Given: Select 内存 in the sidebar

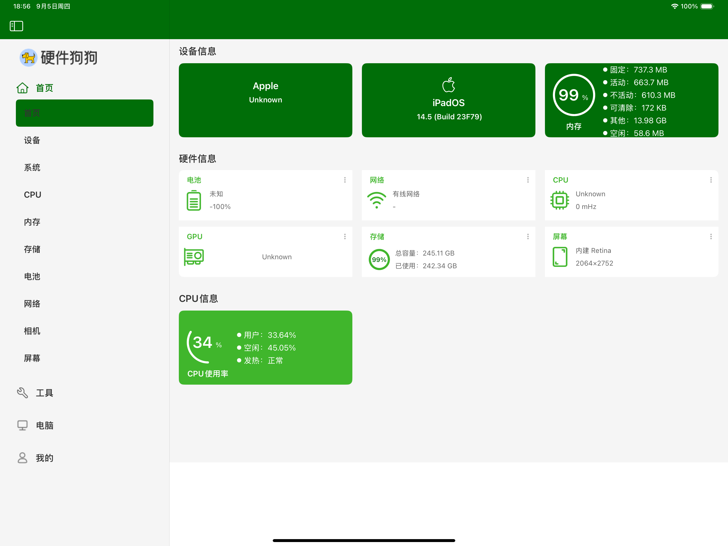Looking at the screenshot, I should click(85, 222).
